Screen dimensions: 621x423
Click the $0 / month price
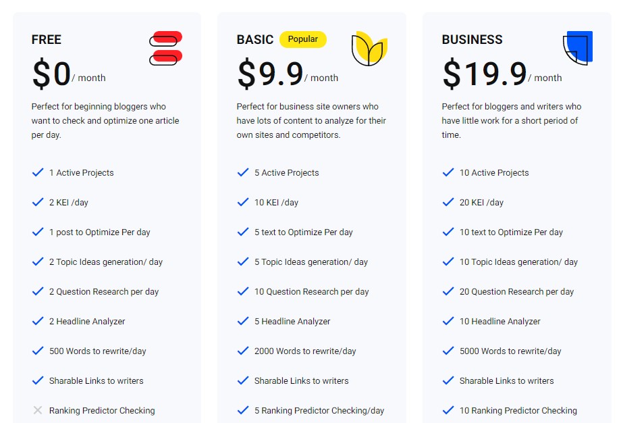click(69, 74)
